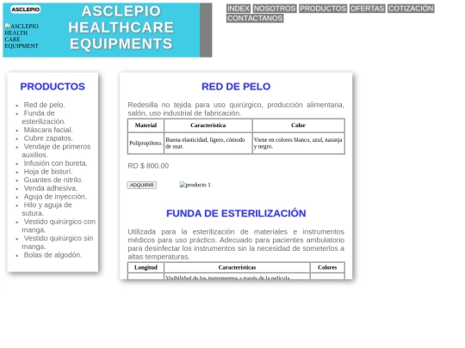Click the ASCLEPIO HEALTHCARE EQUIPMENTS banner title

point(121,27)
